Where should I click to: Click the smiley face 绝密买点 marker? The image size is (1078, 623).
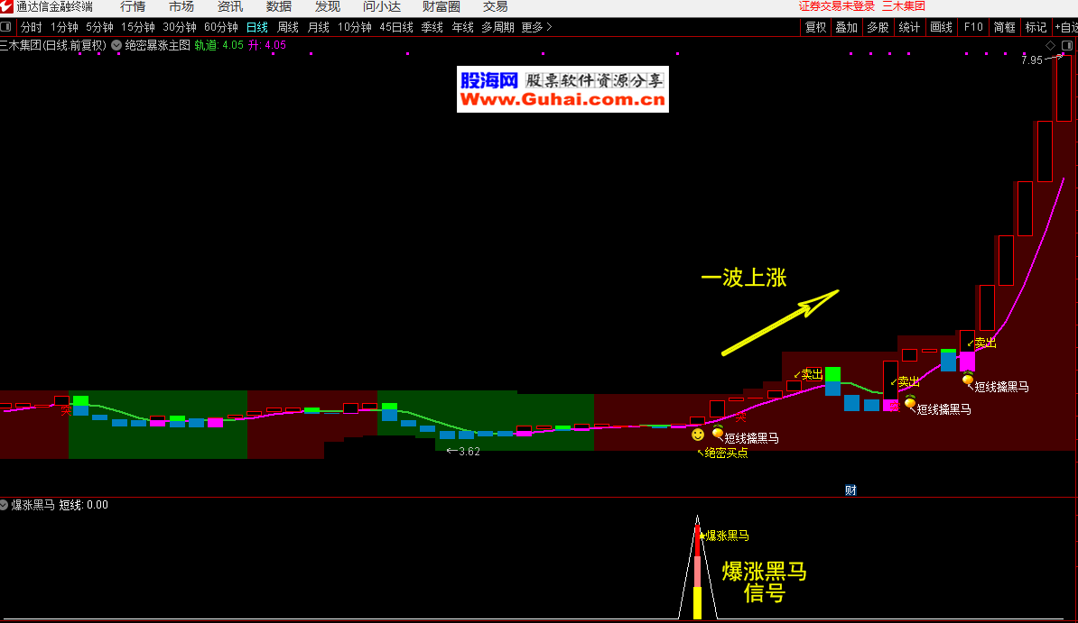coord(698,435)
